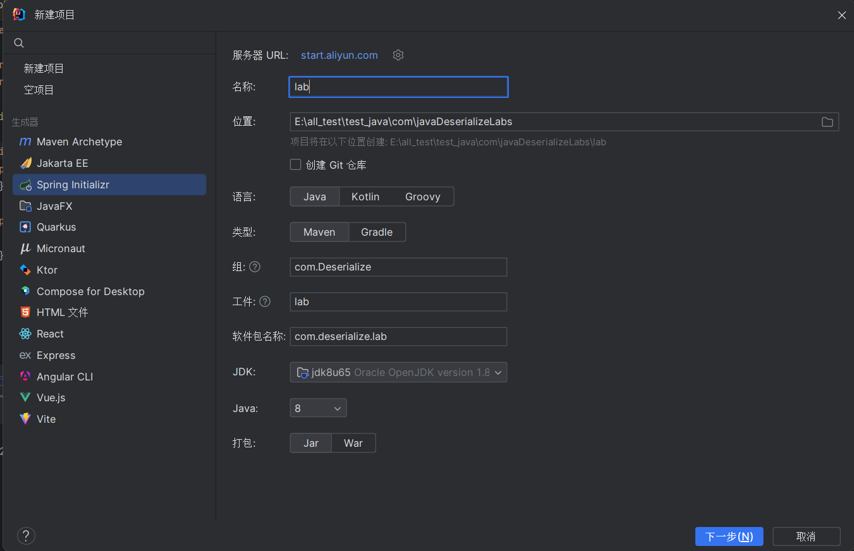Click the Spring Initializr leaf icon
The image size is (854, 551).
(x=25, y=185)
